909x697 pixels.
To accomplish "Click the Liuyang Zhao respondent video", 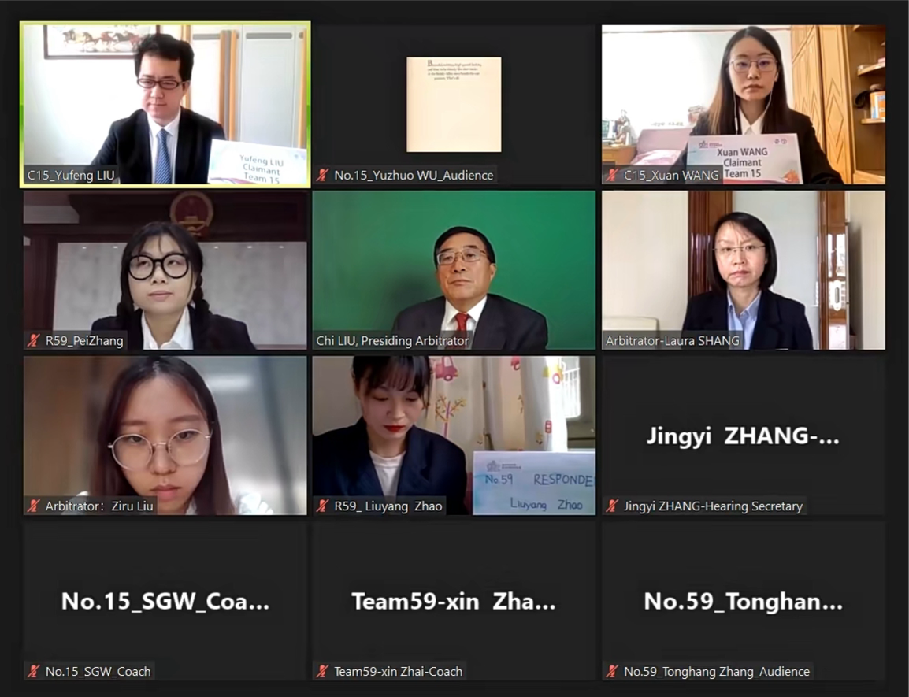I will coord(454,436).
